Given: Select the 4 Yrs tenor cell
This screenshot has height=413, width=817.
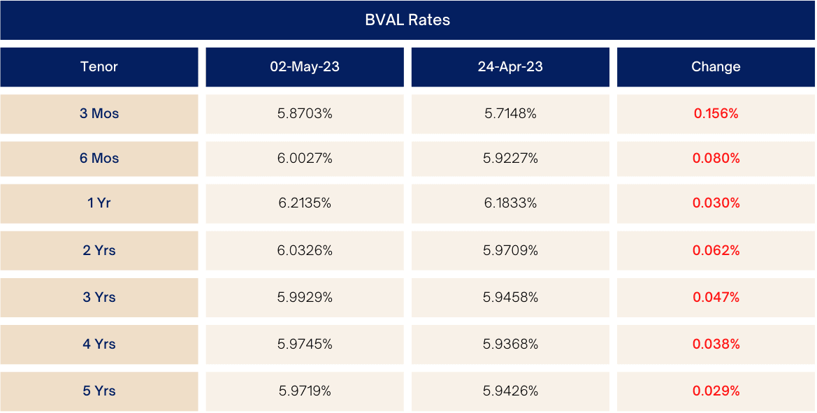Looking at the screenshot, I should click(99, 344).
